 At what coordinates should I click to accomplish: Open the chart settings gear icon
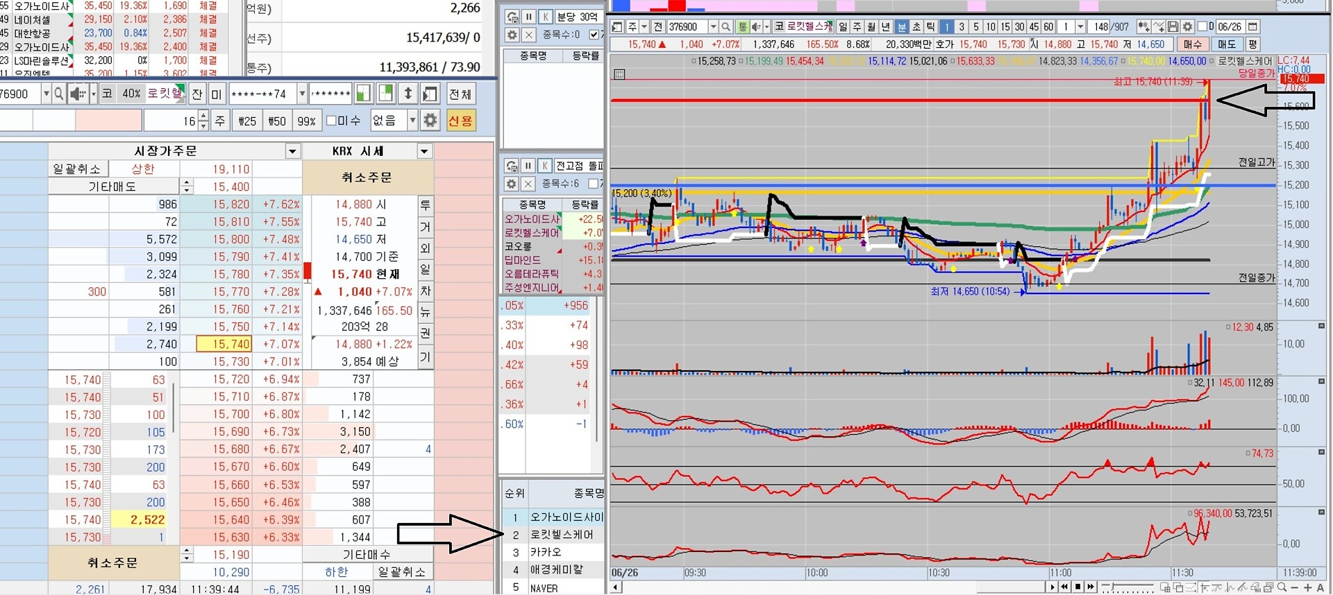pyautogui.click(x=1188, y=27)
